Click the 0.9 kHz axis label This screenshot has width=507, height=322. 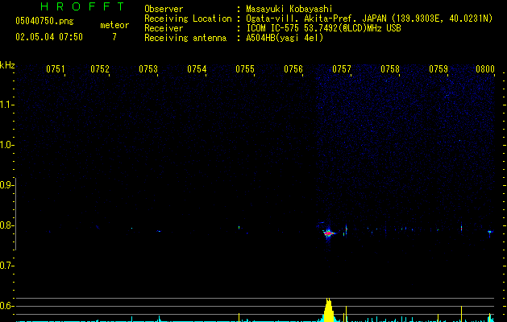coord(6,185)
